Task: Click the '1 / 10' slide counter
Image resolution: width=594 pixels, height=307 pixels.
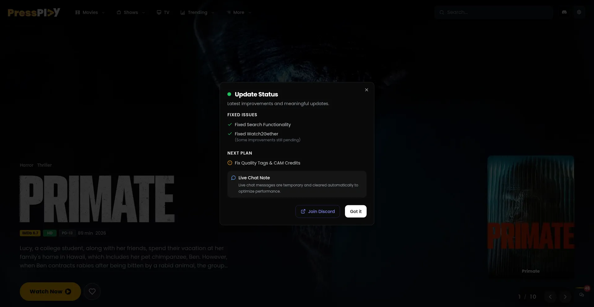Action: click(x=527, y=297)
